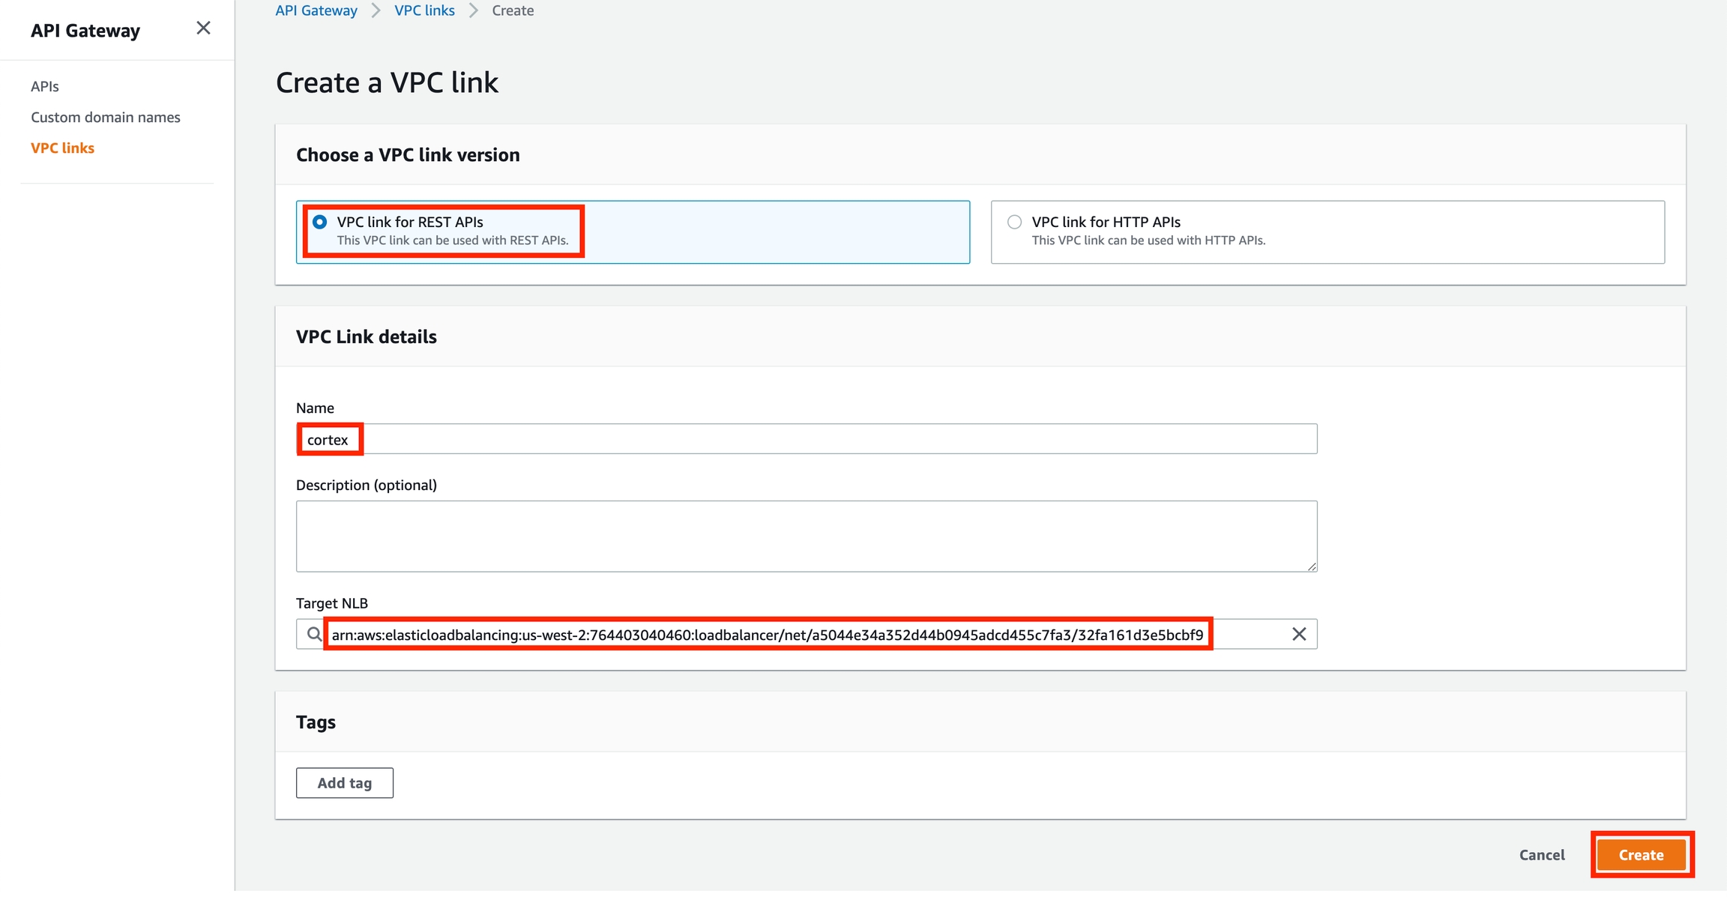Close the API Gateway sidebar panel

click(203, 28)
